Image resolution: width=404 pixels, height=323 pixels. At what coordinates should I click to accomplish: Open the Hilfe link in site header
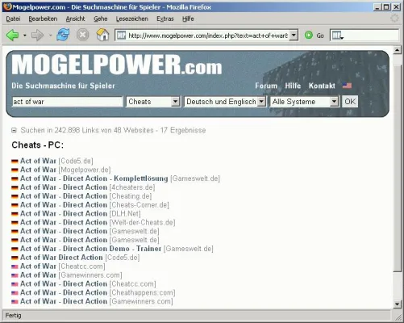point(293,86)
